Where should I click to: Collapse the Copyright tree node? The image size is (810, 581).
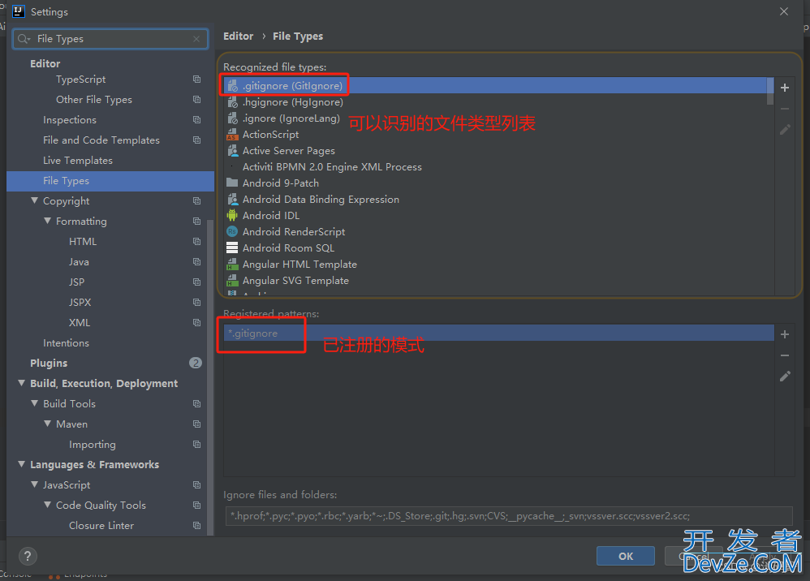[x=35, y=200]
